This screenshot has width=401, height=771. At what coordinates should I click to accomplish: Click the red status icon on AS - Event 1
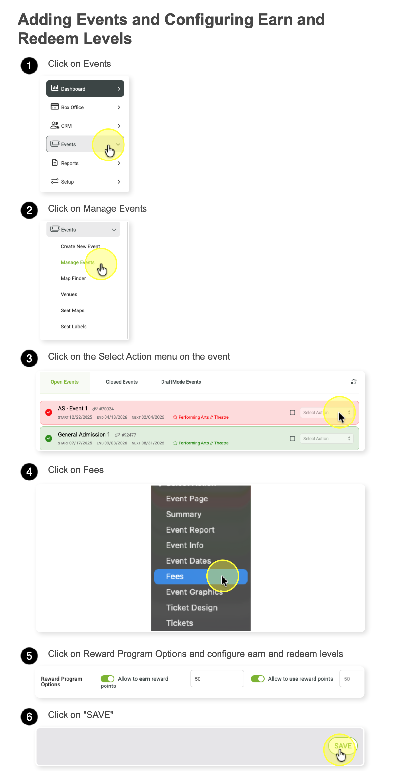[x=49, y=412]
